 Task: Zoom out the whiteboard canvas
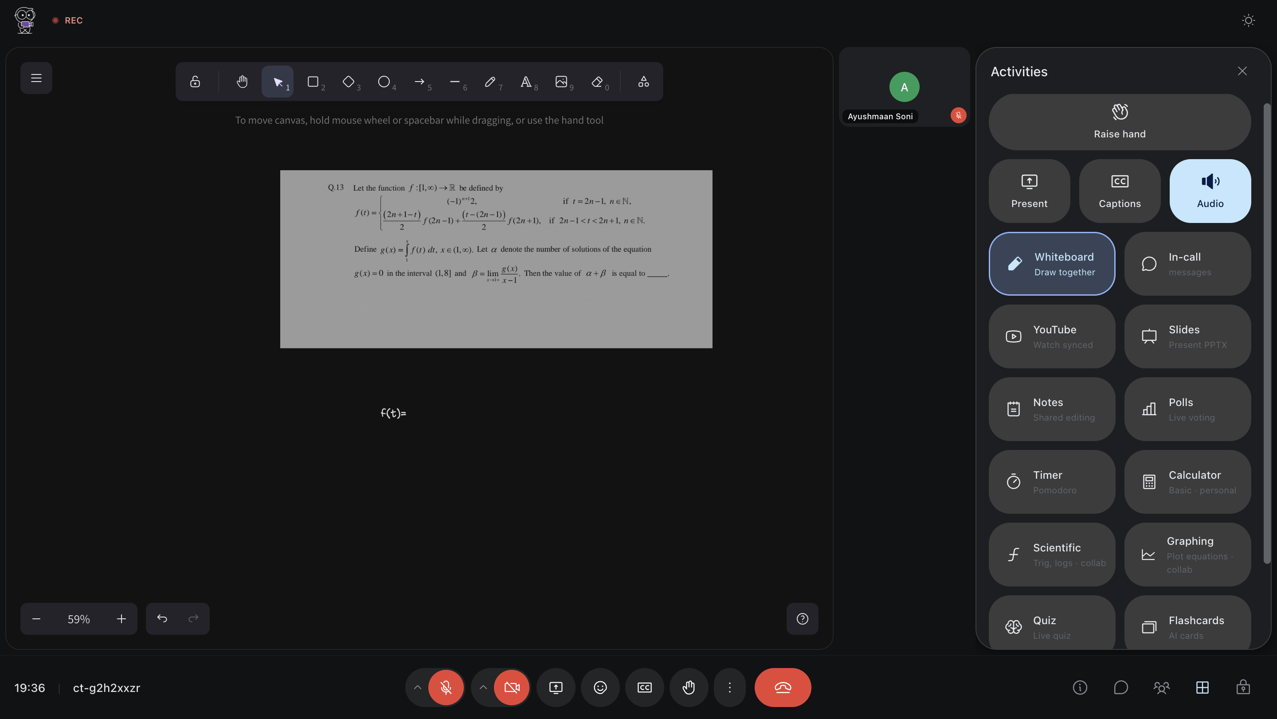36,619
